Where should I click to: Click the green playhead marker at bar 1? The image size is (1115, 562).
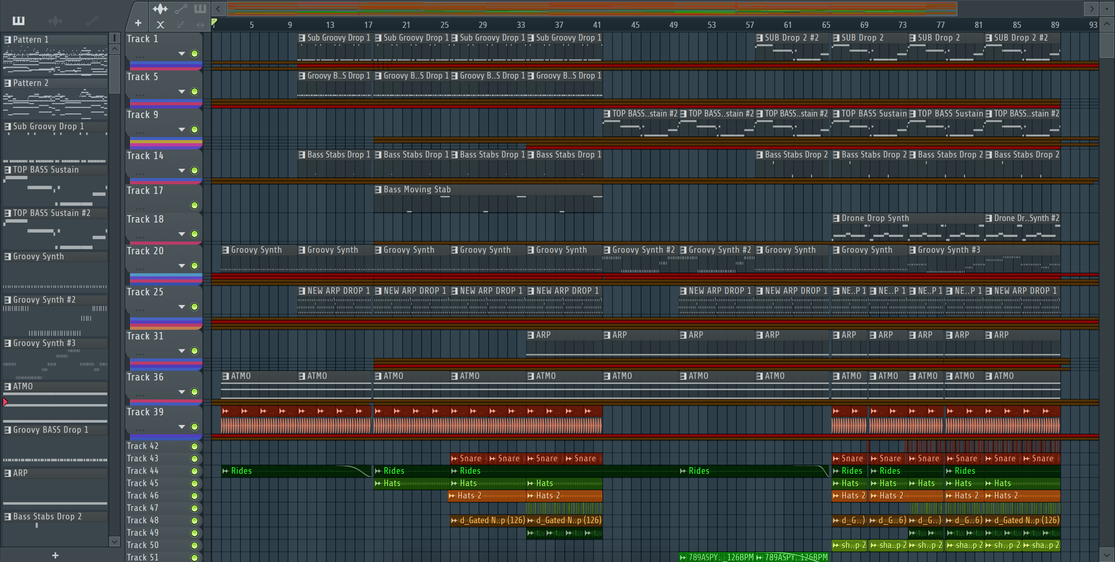click(x=214, y=22)
